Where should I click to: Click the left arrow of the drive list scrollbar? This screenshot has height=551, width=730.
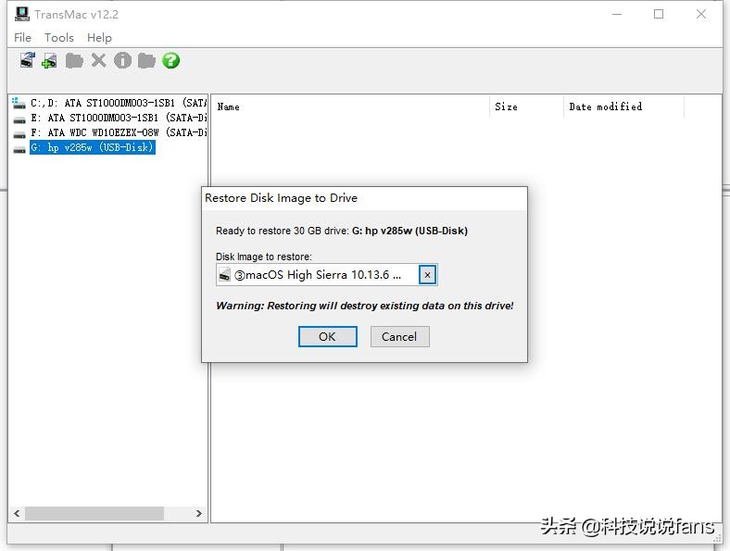[x=17, y=513]
